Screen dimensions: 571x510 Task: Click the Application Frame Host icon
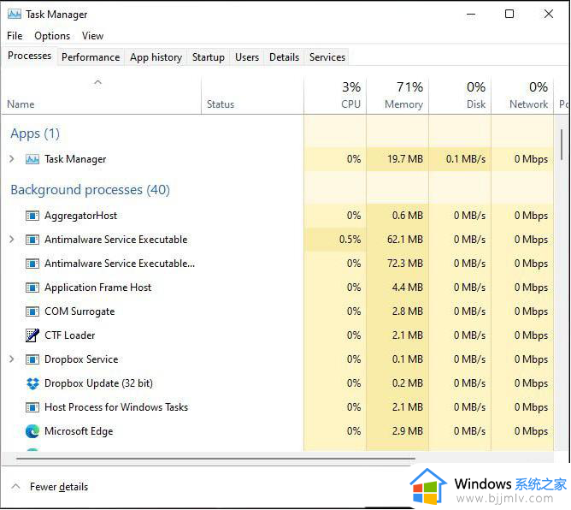32,288
